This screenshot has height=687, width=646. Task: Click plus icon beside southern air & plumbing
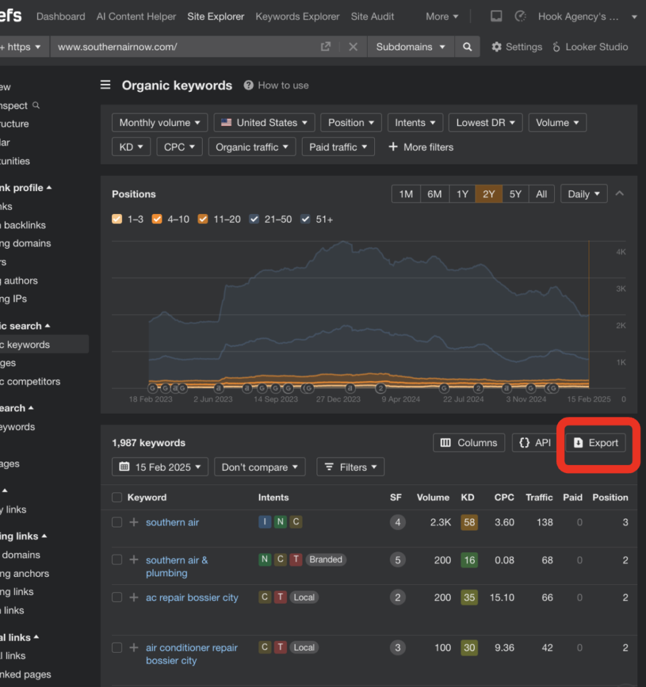point(134,560)
